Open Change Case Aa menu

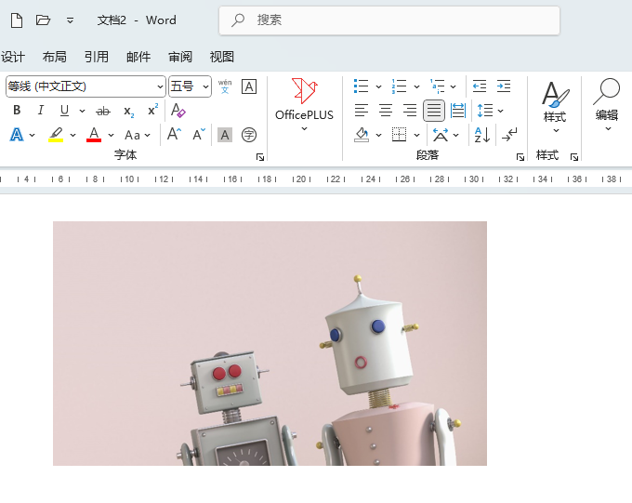click(137, 135)
